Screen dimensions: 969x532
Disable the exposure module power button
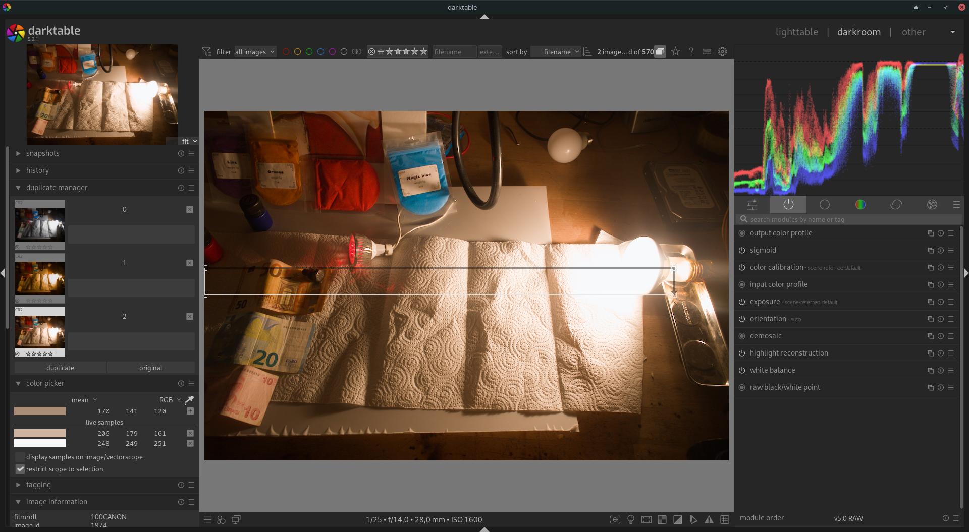tap(742, 302)
